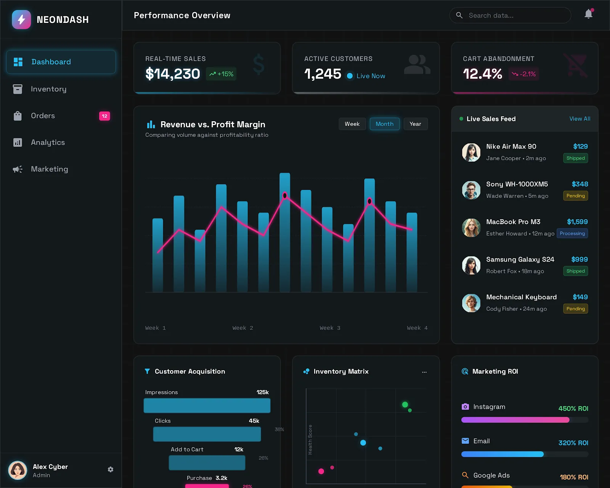Click the NEONDASH lightning logo
This screenshot has height=488, width=610.
(x=21, y=19)
